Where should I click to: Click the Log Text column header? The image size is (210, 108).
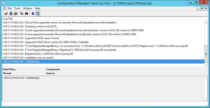103,19
